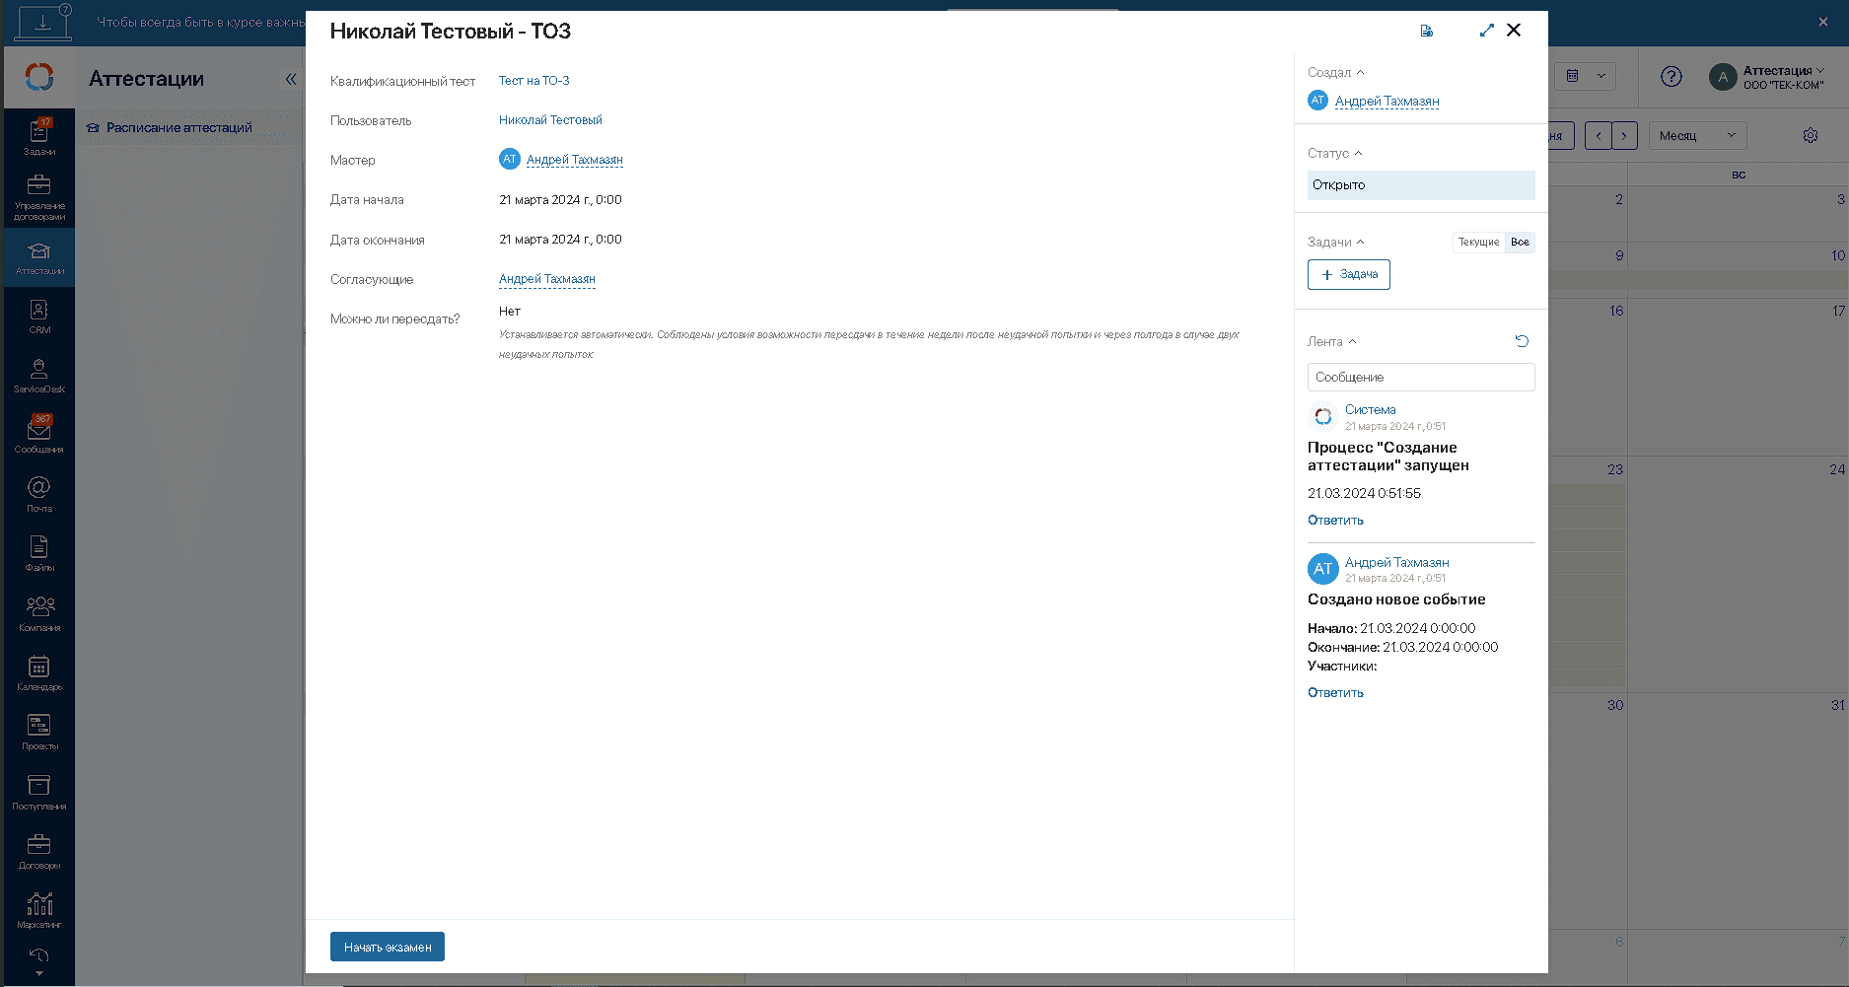The height and width of the screenshot is (987, 1849).
Task: Collapse the Создал section
Action: [x=1335, y=73]
